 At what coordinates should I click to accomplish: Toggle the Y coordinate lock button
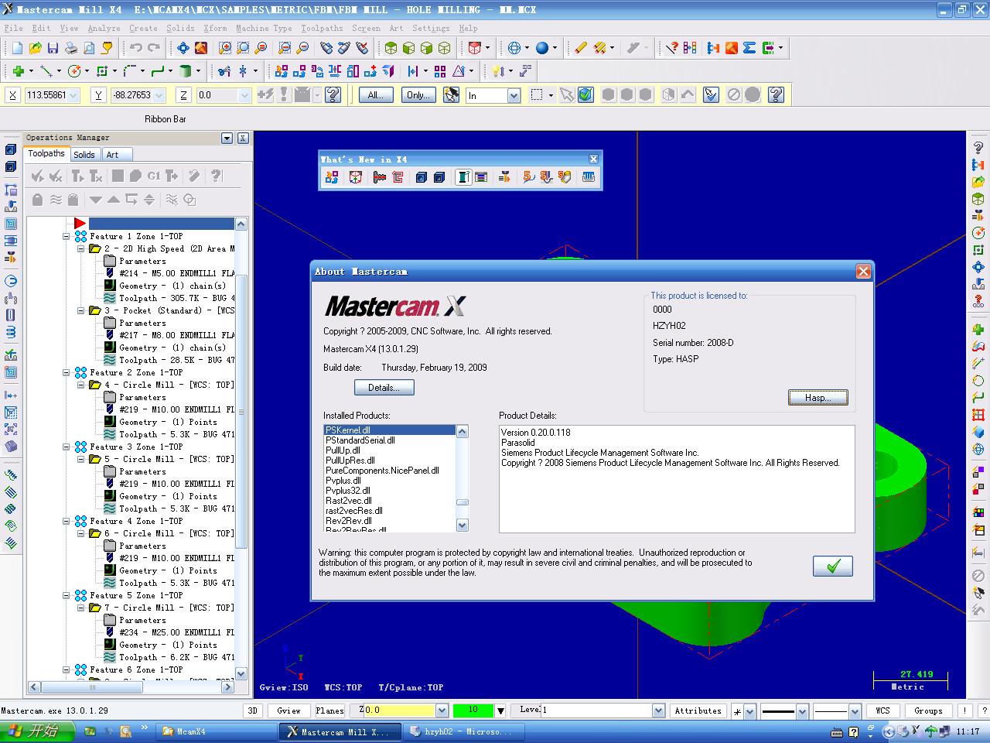pos(98,95)
